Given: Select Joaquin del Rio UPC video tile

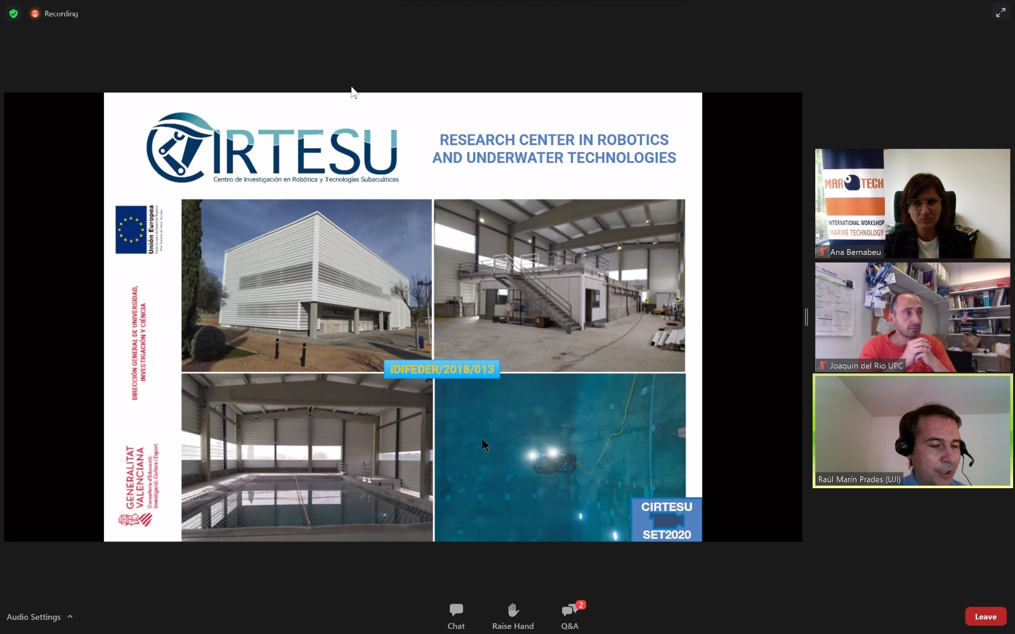Looking at the screenshot, I should coord(912,317).
